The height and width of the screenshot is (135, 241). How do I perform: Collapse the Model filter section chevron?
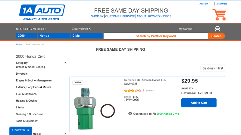(x=65, y=133)
